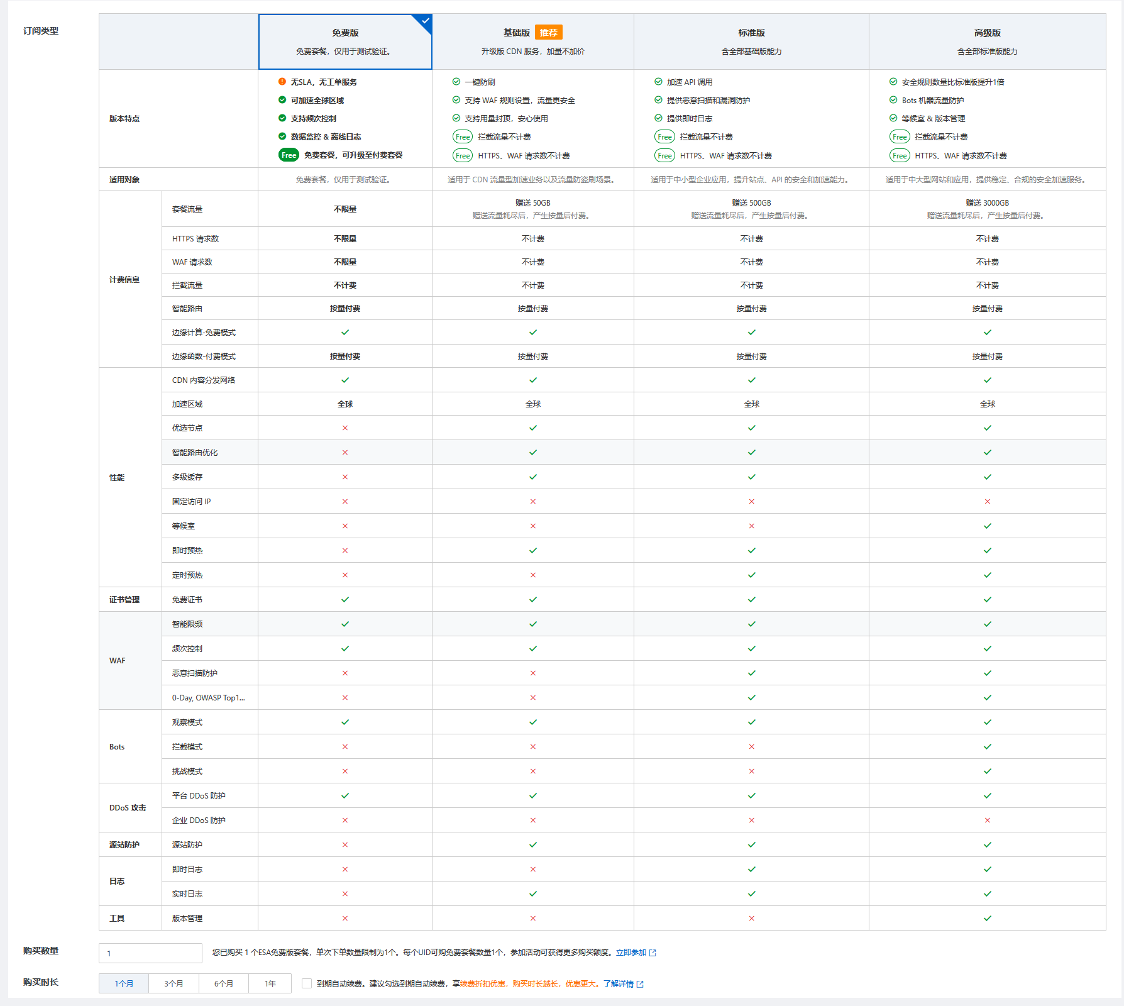Image resolution: width=1124 pixels, height=1006 pixels.
Task: Click the check icon beside 加速 API 调用
Action: 658,82
